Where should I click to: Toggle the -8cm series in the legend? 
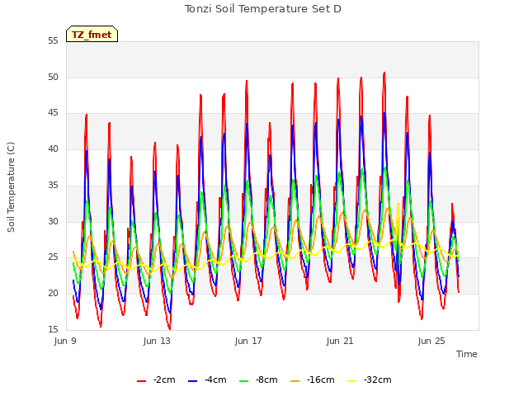click(258, 380)
